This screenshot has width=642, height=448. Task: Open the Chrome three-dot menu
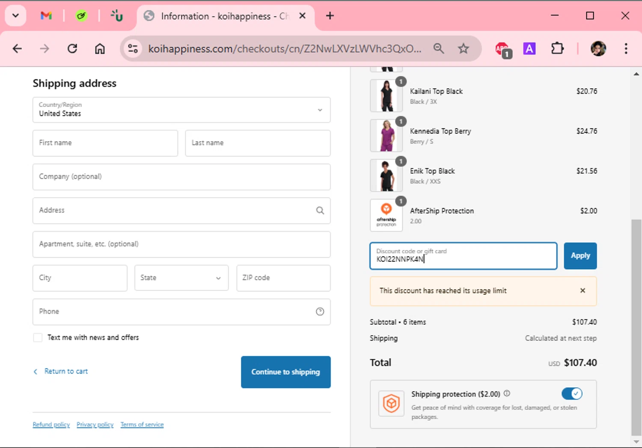pos(626,49)
